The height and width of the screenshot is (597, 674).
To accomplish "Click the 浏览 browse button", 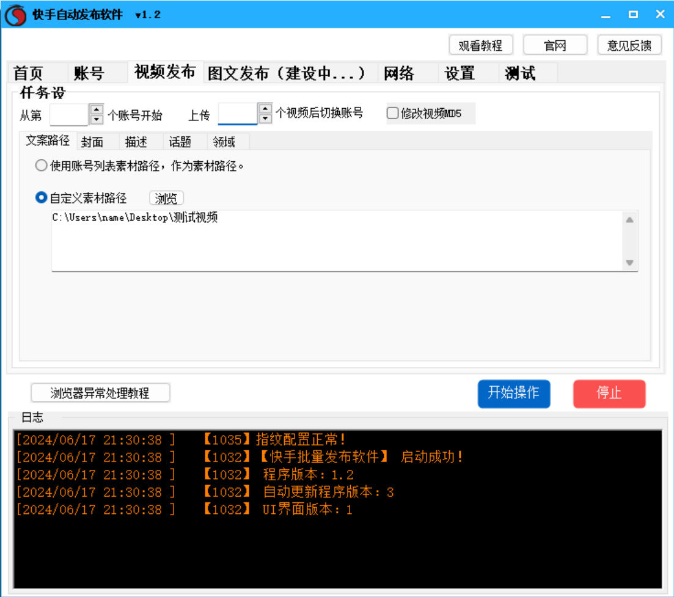I will [x=166, y=198].
